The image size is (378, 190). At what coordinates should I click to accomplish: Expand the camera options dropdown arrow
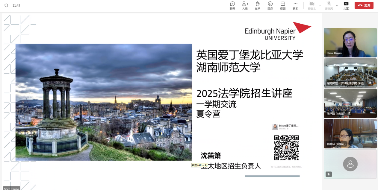(320, 6)
